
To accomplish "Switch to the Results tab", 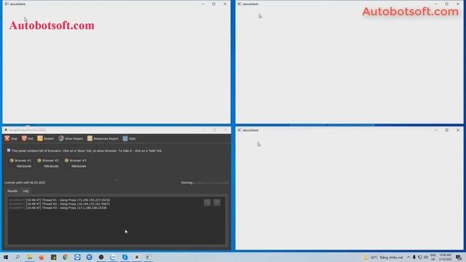I will coord(12,191).
